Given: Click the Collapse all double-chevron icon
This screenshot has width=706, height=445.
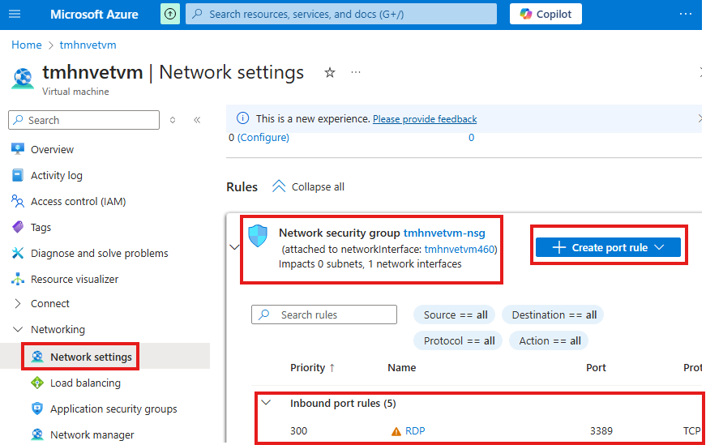Looking at the screenshot, I should 279,186.
